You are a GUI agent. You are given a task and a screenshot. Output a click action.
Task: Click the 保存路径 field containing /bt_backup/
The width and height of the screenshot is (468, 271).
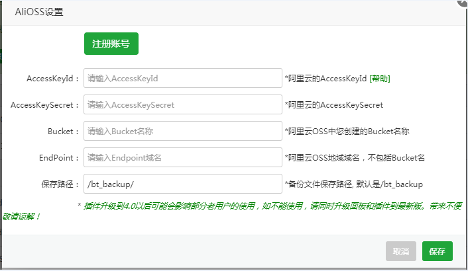click(x=183, y=184)
